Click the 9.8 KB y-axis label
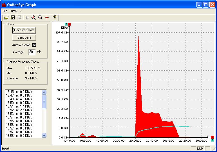Image resolution: width=217 pixels, height=152 pixels. 63,128
